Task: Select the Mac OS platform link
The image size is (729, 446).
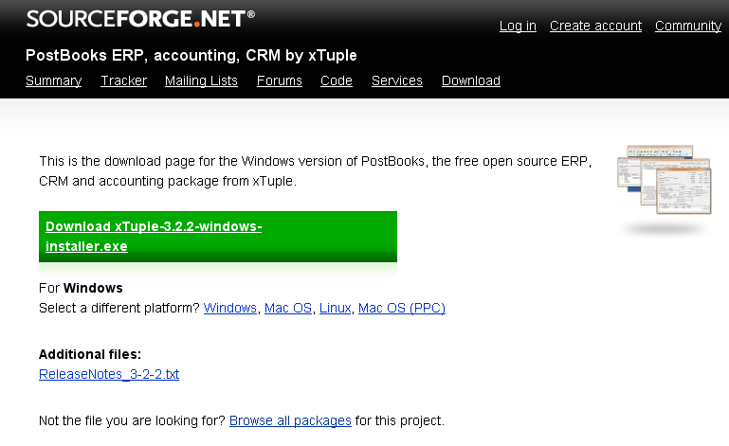Action: [x=288, y=308]
